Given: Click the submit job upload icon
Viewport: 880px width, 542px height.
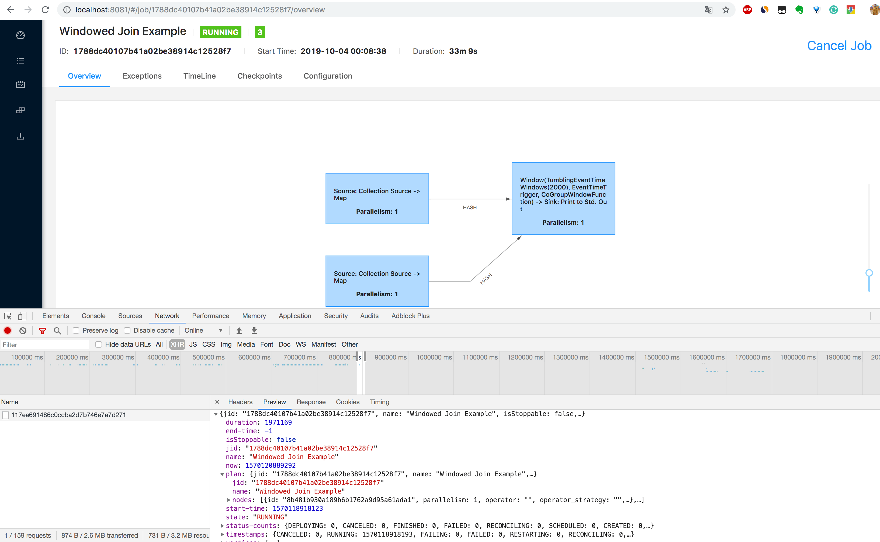Looking at the screenshot, I should (x=21, y=136).
